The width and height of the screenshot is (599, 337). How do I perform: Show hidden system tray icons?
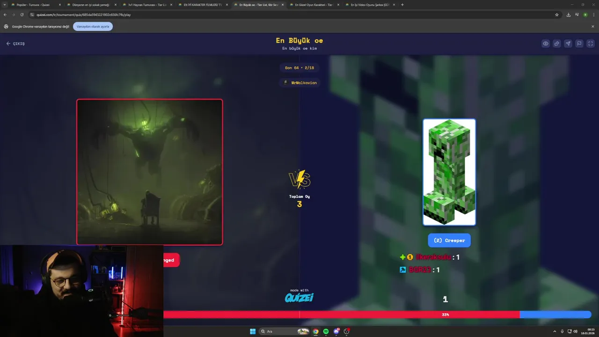555,331
